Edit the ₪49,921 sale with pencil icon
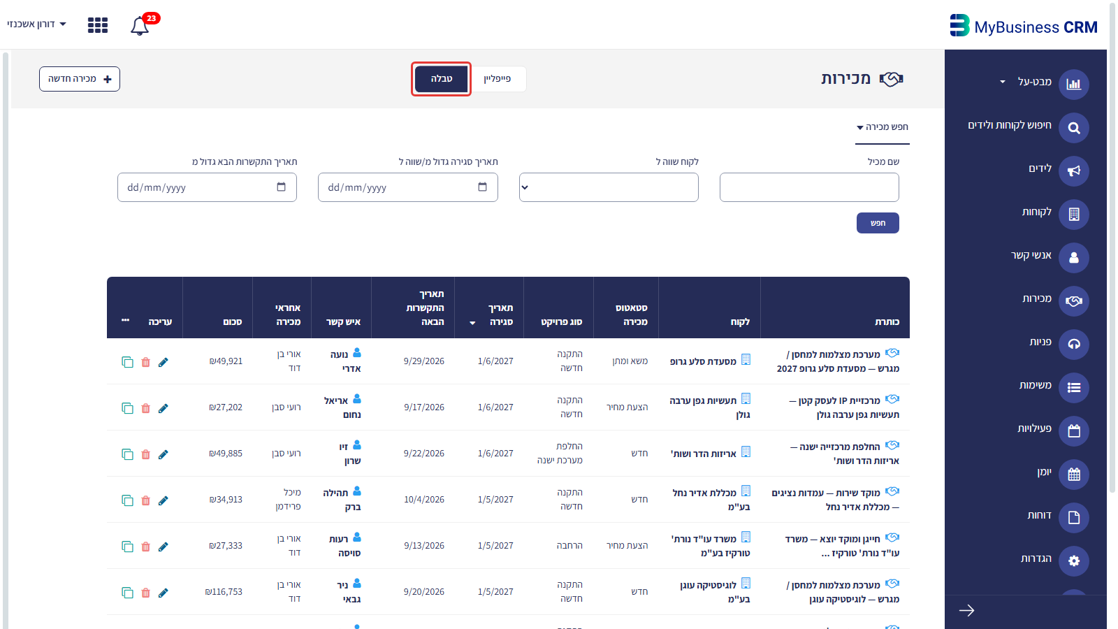Image resolution: width=1118 pixels, height=629 pixels. 163,362
